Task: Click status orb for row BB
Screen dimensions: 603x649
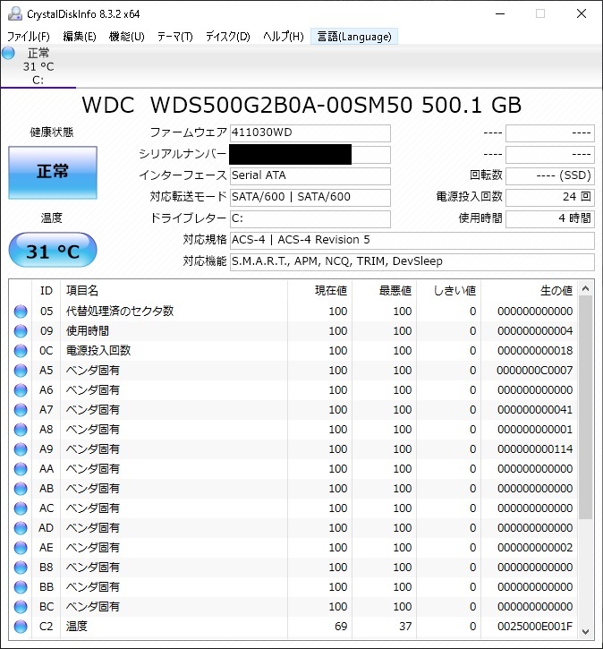Action: coord(21,587)
